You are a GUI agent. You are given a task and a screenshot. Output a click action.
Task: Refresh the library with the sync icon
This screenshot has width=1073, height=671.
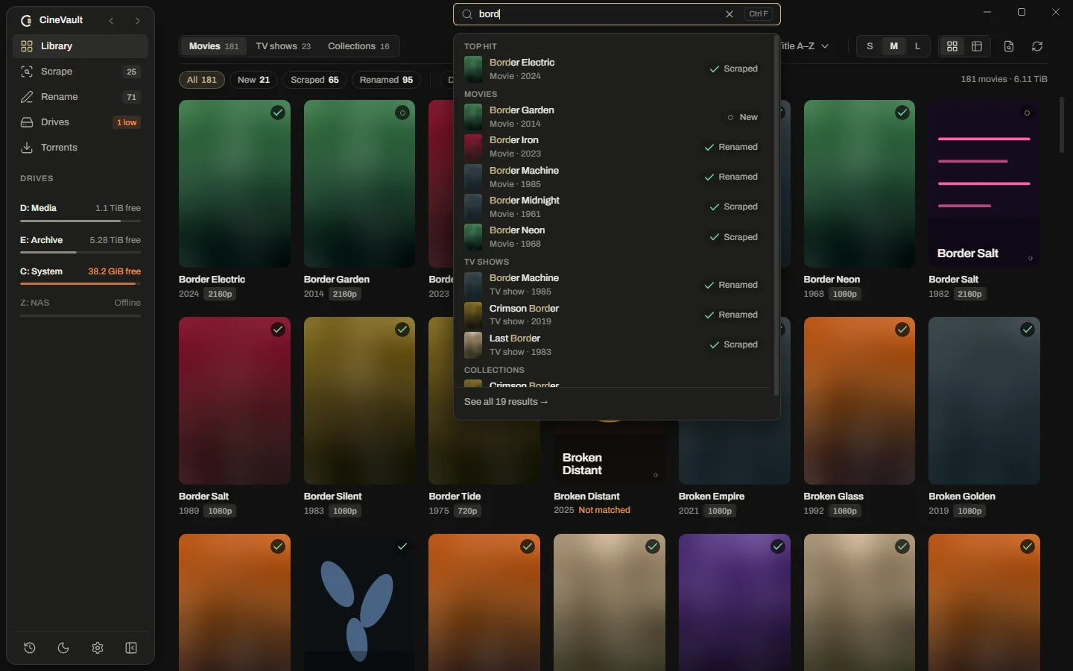1037,46
